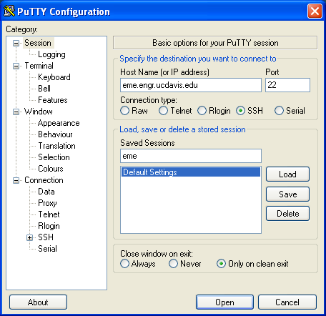This screenshot has height=316, width=326.
Task: Select the SSH connection type radio
Action: coord(240,111)
